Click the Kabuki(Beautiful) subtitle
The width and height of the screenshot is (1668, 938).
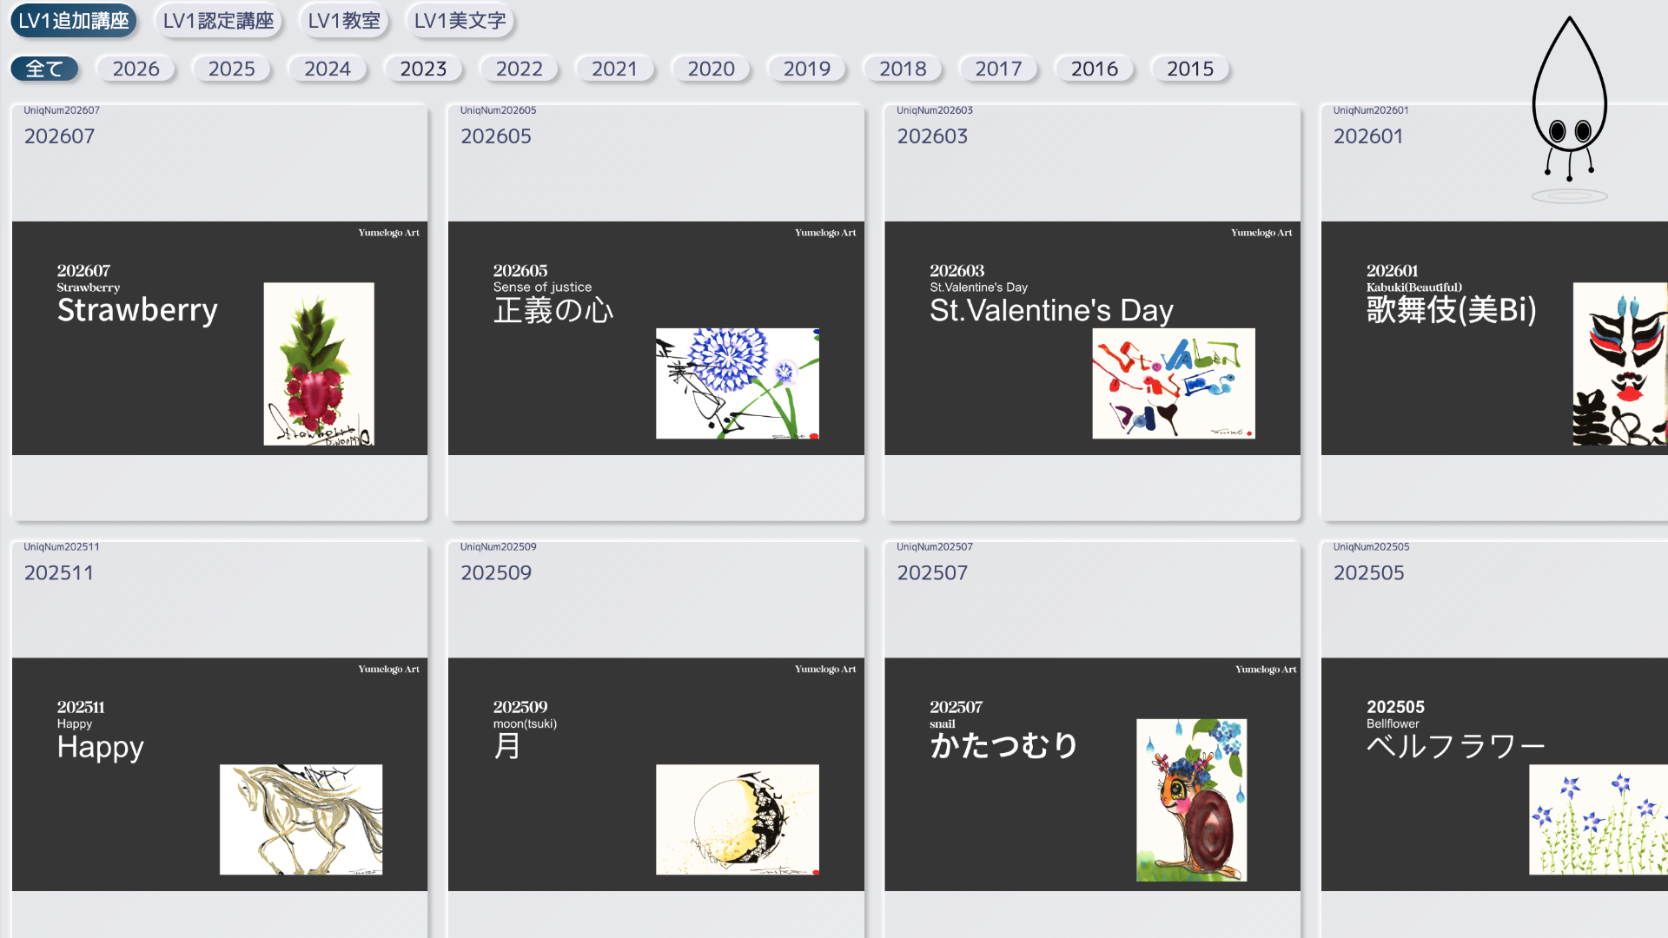(1413, 287)
